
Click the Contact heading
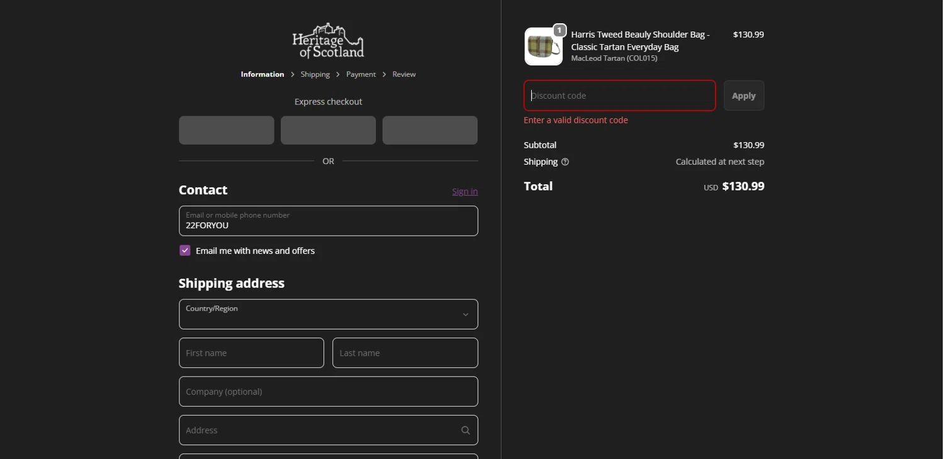203,190
